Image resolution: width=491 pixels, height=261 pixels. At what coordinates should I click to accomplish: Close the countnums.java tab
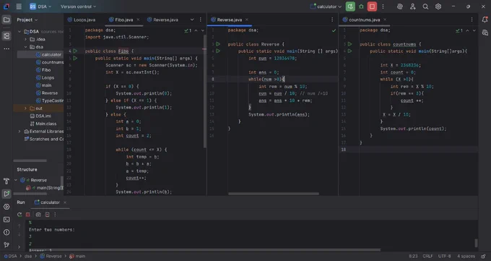point(385,20)
